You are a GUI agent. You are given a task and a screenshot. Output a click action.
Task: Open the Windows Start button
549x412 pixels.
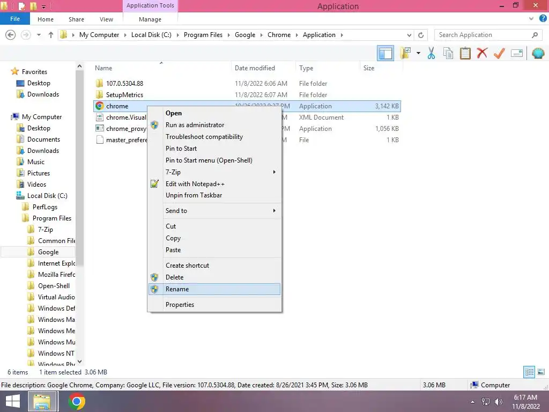coord(13,401)
